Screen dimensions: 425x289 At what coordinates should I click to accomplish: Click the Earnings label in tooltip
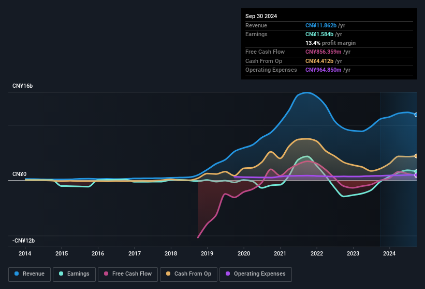[x=256, y=34]
